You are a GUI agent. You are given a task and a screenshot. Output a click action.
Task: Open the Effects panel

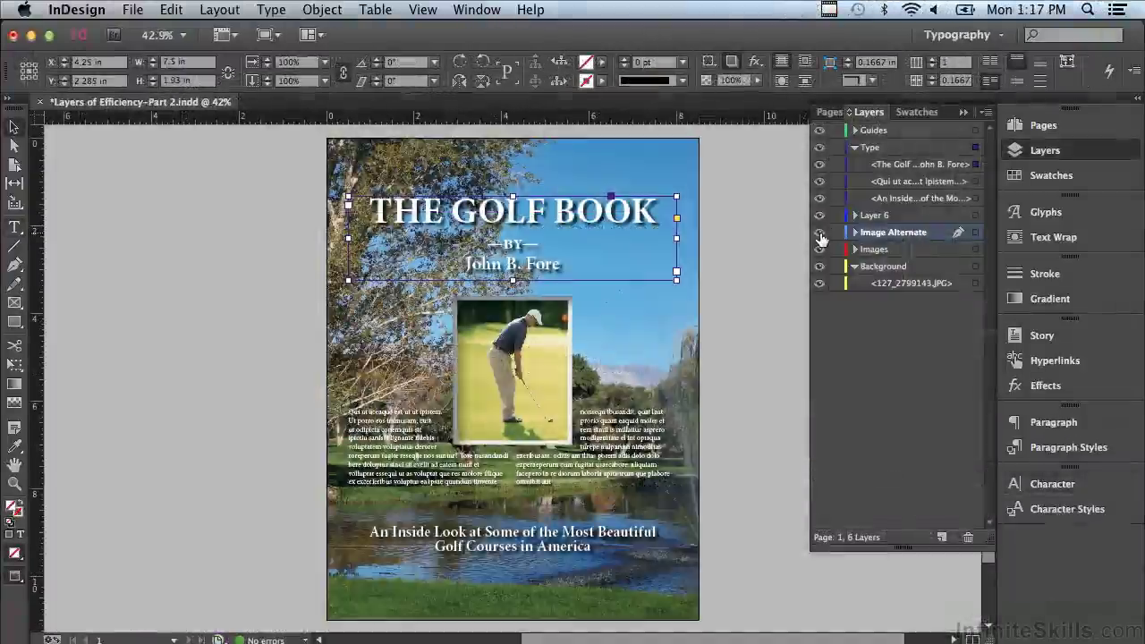pyautogui.click(x=1045, y=386)
